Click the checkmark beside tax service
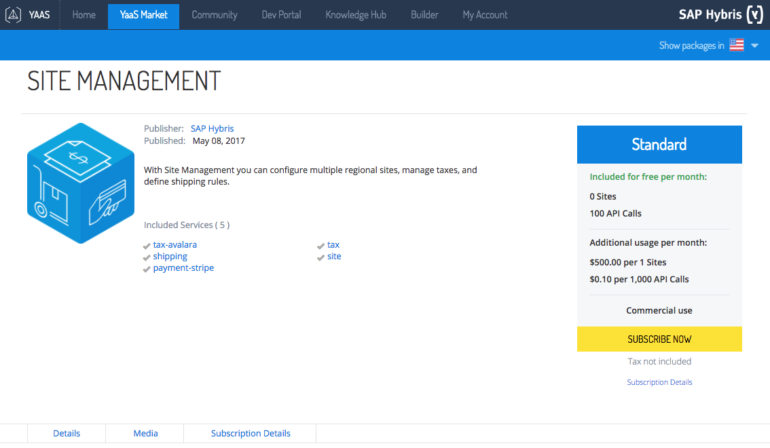This screenshot has height=448, width=770. tap(320, 246)
